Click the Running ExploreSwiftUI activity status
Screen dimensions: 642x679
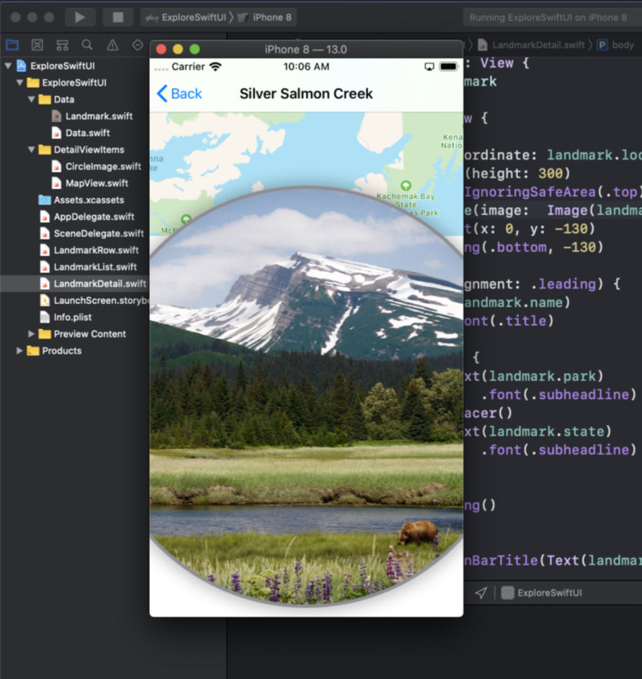tap(548, 18)
